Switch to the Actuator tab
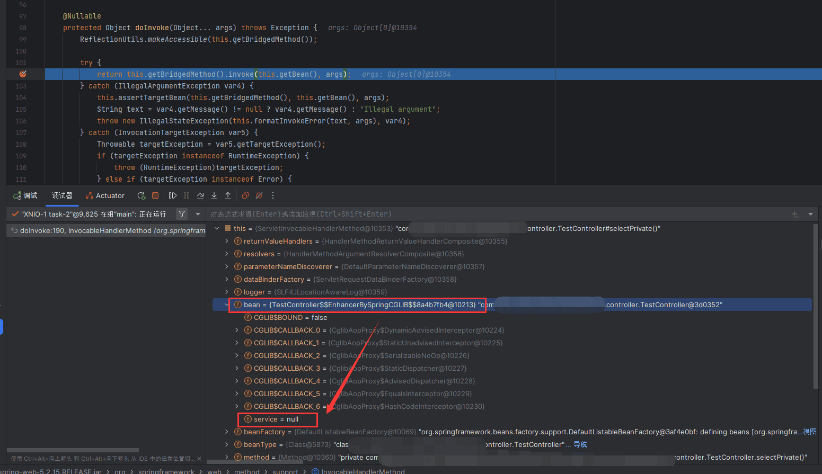The height and width of the screenshot is (474, 822). (x=105, y=195)
